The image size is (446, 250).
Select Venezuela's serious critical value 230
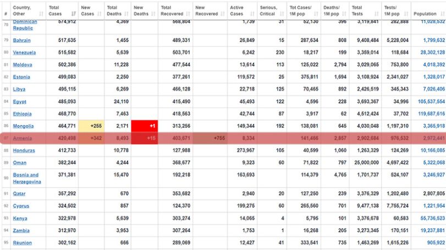coord(280,53)
